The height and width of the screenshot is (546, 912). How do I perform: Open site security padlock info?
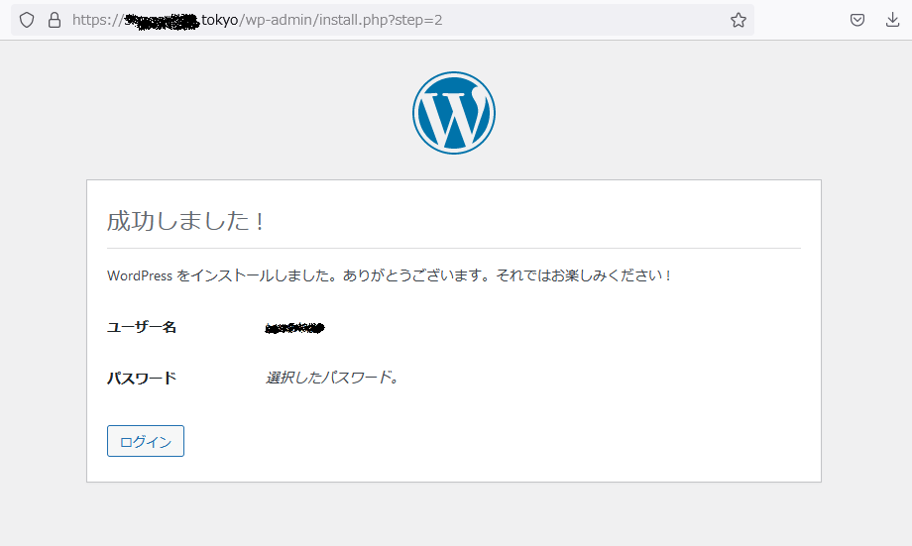[x=55, y=20]
